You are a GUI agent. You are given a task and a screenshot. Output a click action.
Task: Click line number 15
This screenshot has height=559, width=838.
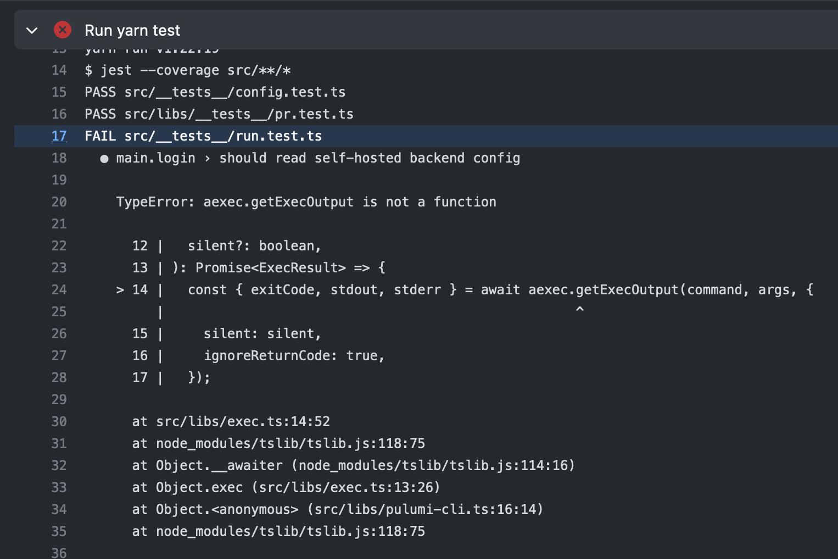59,92
